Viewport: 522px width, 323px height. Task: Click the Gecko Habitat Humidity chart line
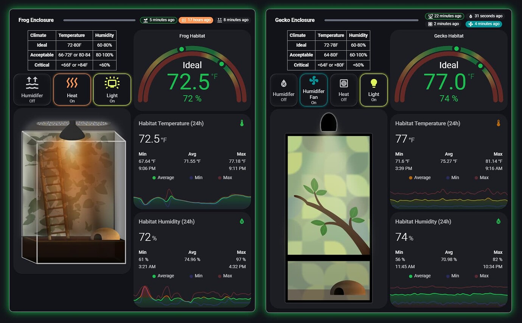click(x=449, y=294)
